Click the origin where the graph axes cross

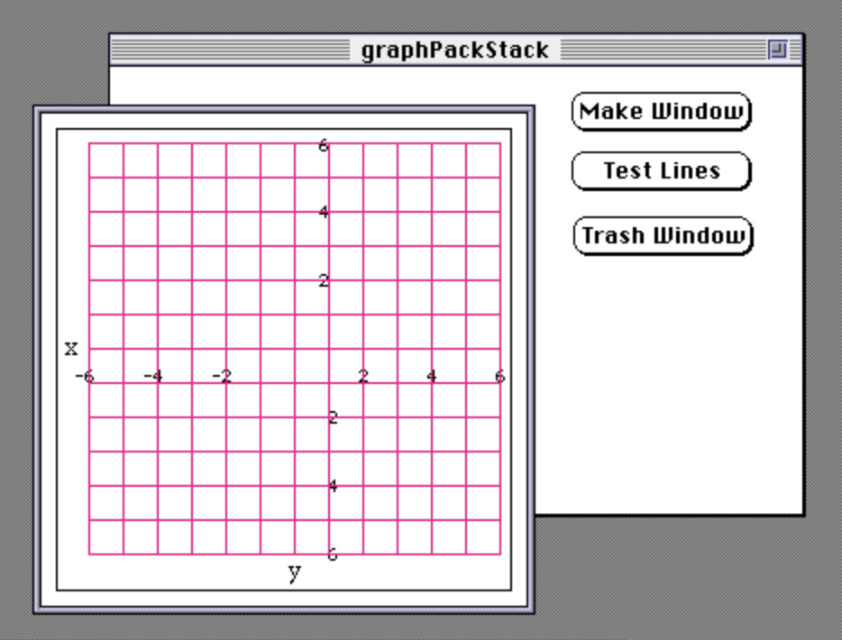(x=329, y=382)
